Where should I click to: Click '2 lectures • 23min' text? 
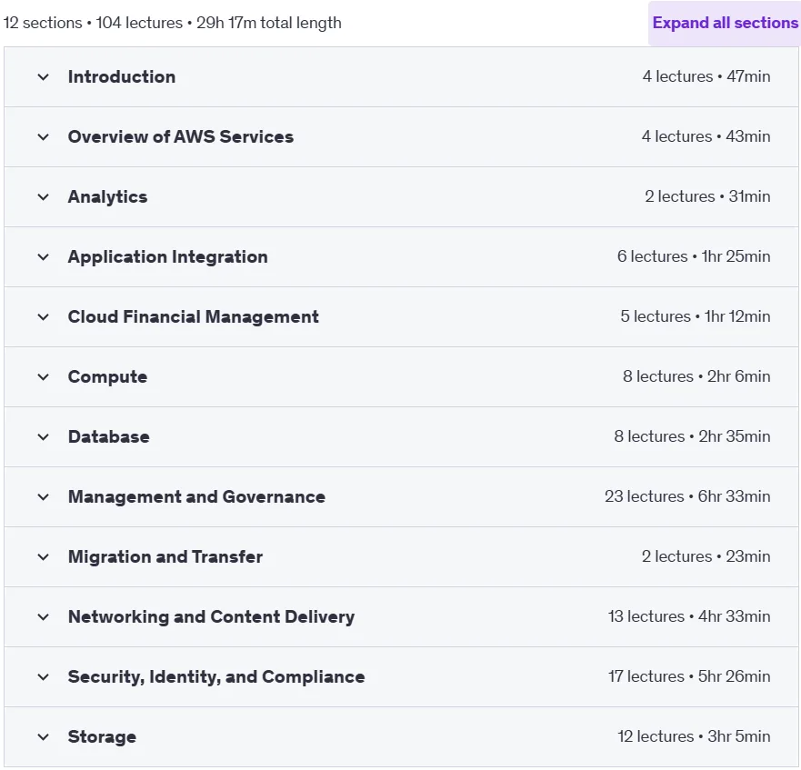click(x=706, y=556)
